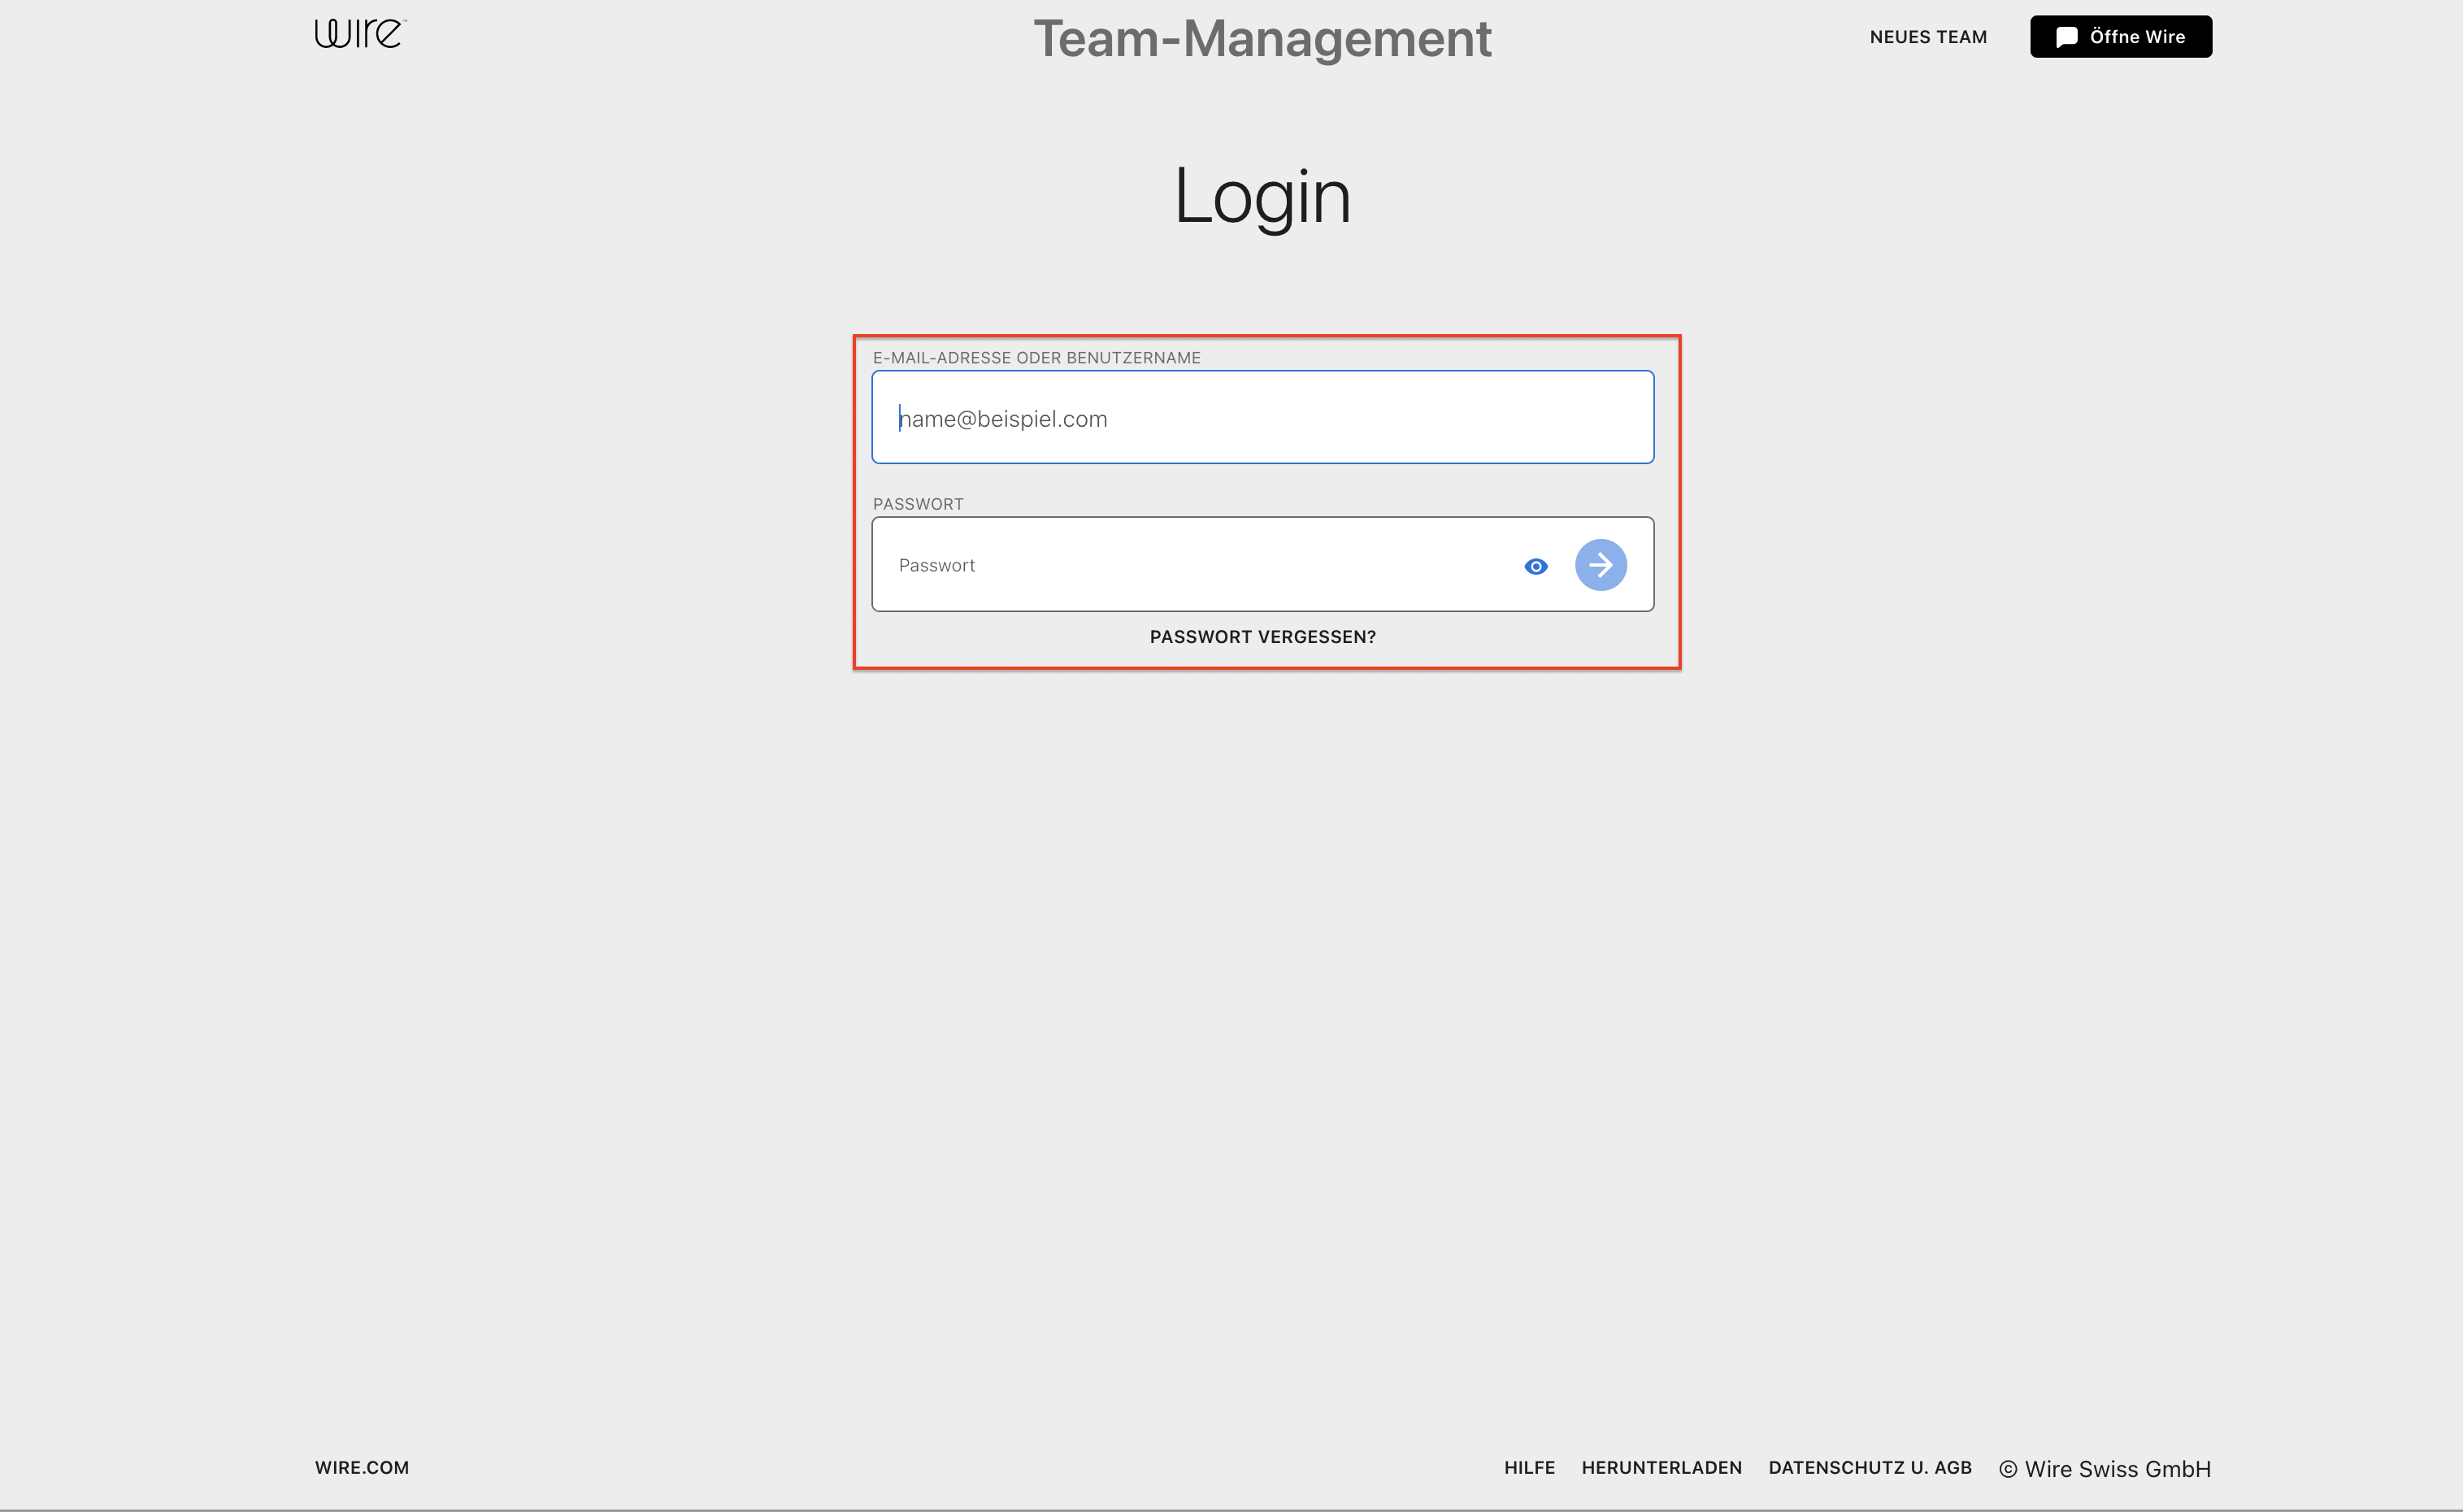
Task: Click the Team-Management heading
Action: click(x=1262, y=39)
